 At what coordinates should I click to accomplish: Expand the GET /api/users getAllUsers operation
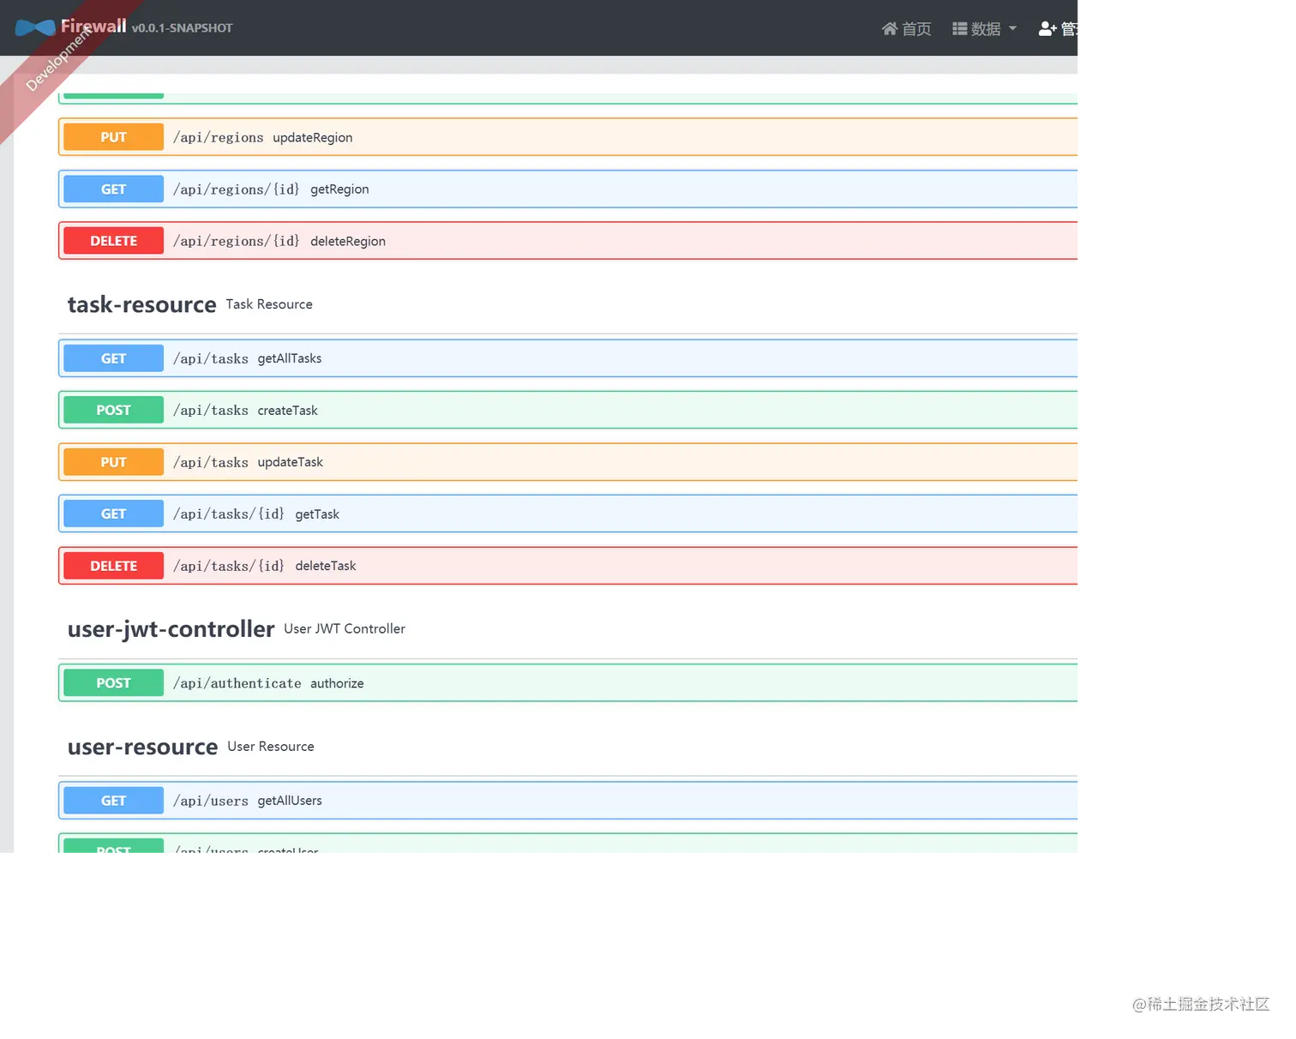pyautogui.click(x=567, y=801)
